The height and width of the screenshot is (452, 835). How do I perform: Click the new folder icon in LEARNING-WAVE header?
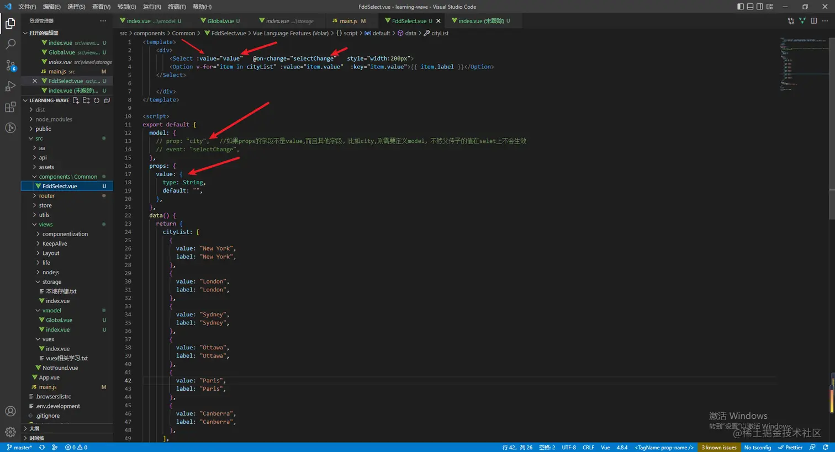[86, 100]
